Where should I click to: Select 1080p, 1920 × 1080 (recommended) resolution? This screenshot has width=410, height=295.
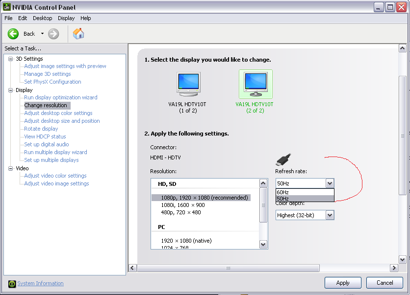pyautogui.click(x=201, y=198)
